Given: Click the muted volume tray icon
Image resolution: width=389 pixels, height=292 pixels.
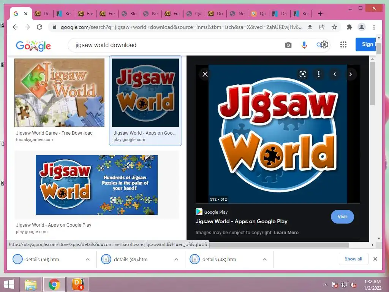Looking at the screenshot, I should point(353,285).
